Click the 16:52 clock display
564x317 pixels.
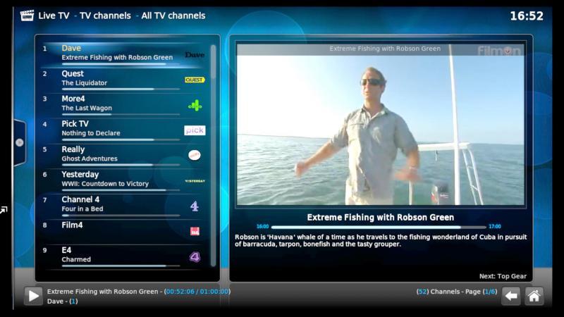point(526,15)
